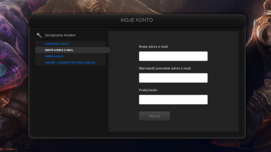
Task: Click the re-enter e-mail address field
Action: pyautogui.click(x=173, y=78)
